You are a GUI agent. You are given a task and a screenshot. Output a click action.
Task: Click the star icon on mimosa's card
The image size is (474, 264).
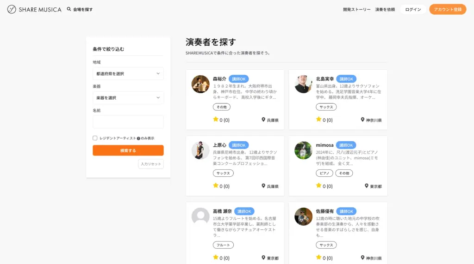[x=318, y=186]
